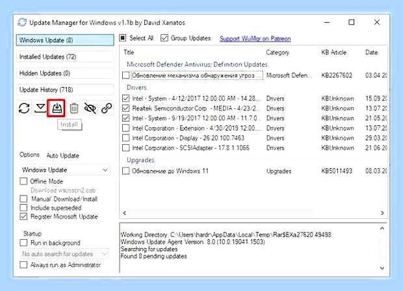Open the Update History (718) tab
Screen dimensions: 403x291
(x=65, y=90)
